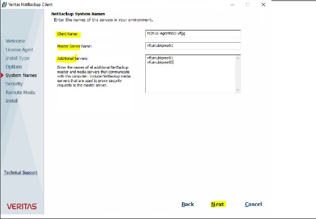
Task: Click the Additional Servers scroll down arrow
Action: pyautogui.click(x=238, y=90)
